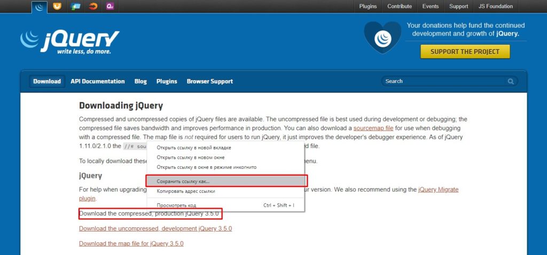Open the Support top menu item

[458, 6]
